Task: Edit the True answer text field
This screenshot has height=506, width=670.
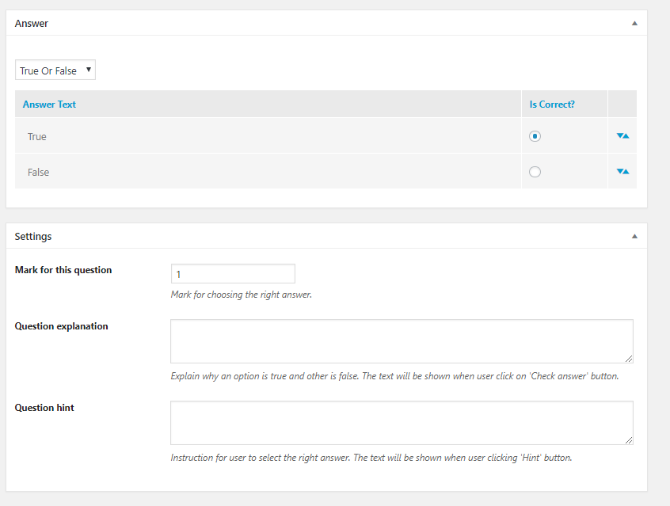Action: coord(268,136)
